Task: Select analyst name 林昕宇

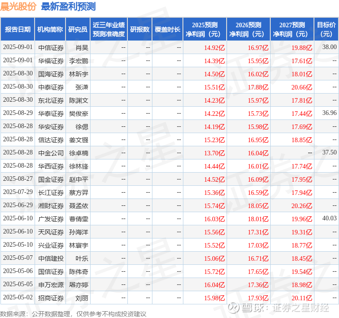Action: click(79, 74)
